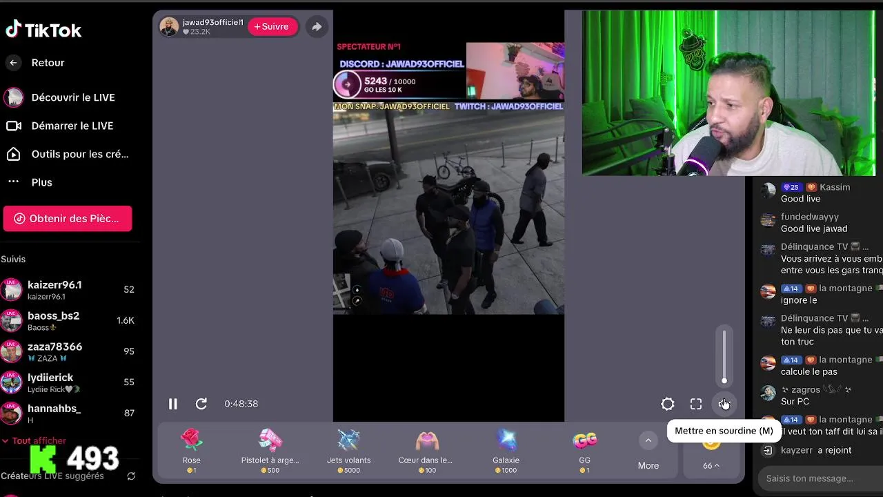Click the Suivis section heading
Image resolution: width=883 pixels, height=497 pixels.
(x=13, y=259)
